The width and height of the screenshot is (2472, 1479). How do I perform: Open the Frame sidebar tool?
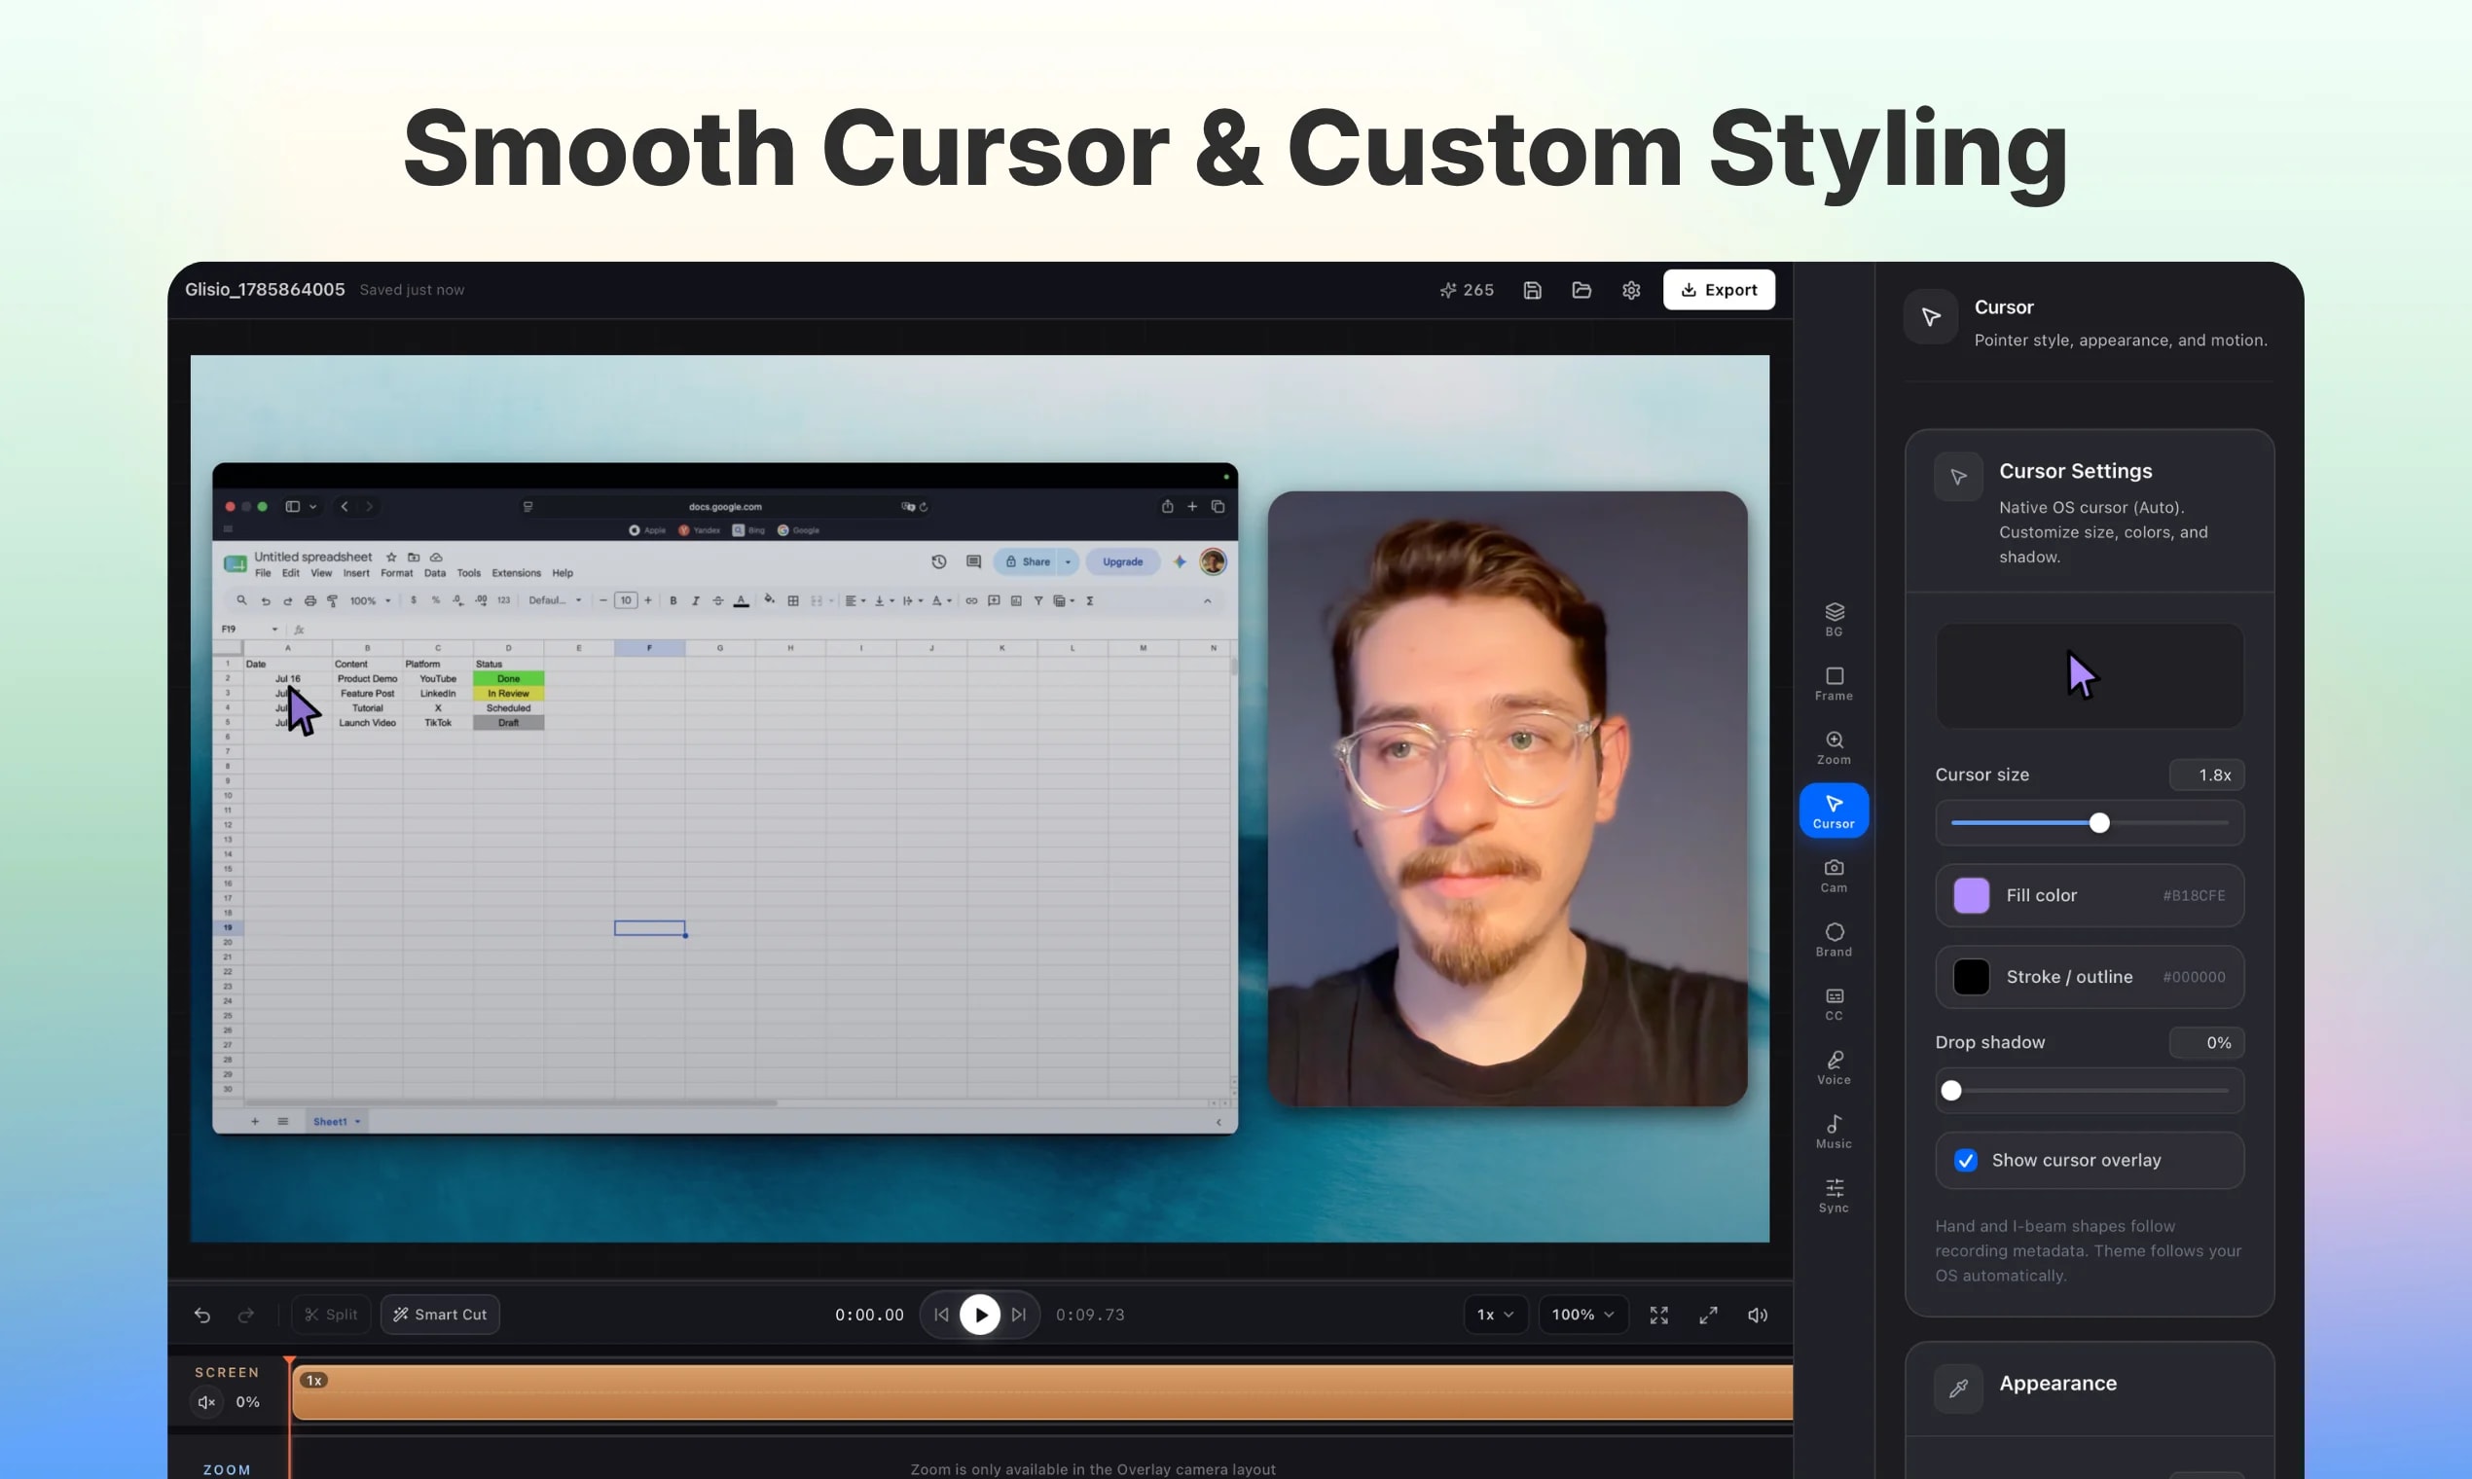coord(1833,684)
